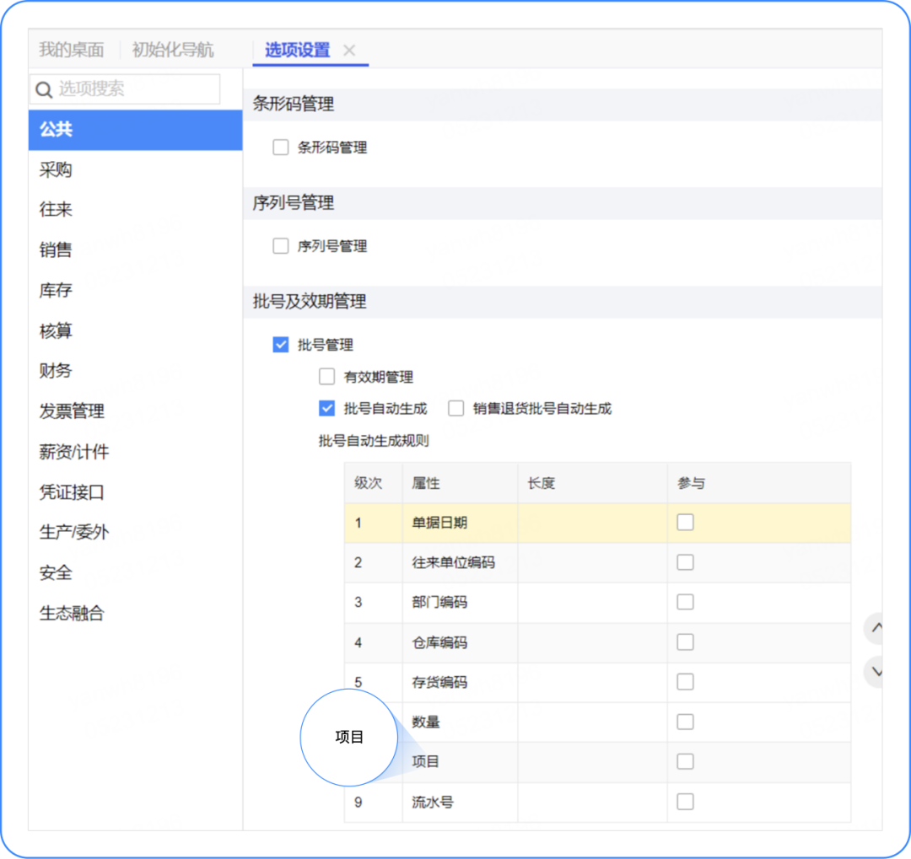Close the 选项设置 tab
Image resolution: width=911 pixels, height=859 pixels.
(x=348, y=50)
